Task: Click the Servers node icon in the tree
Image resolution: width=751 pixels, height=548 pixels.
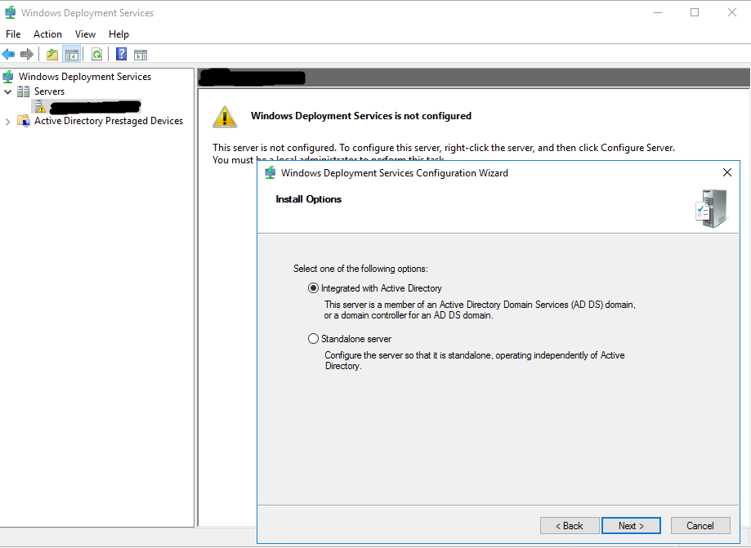Action: (x=23, y=91)
